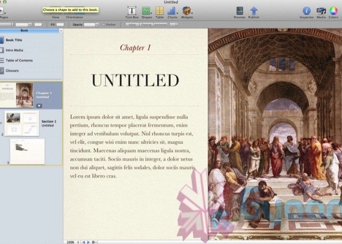Show the Media browser
This screenshot has width=342, height=244.
321,10
